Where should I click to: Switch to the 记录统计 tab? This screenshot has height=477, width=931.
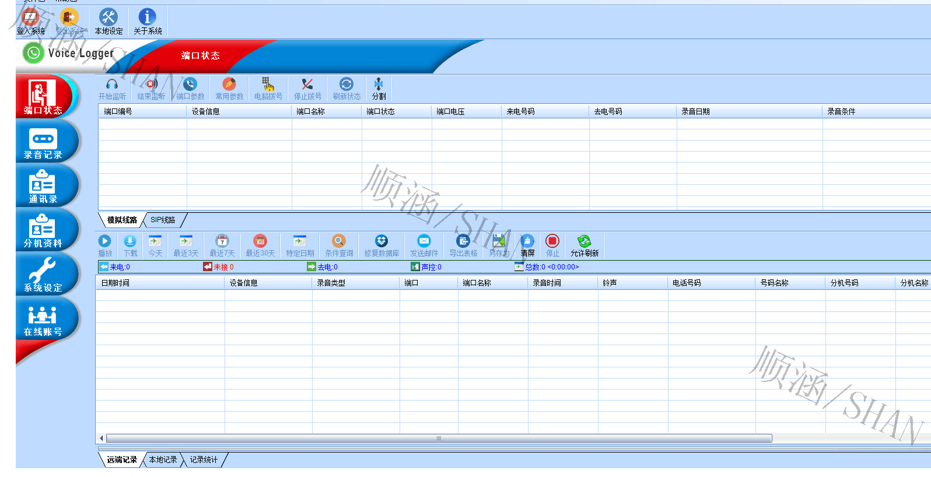click(x=204, y=460)
